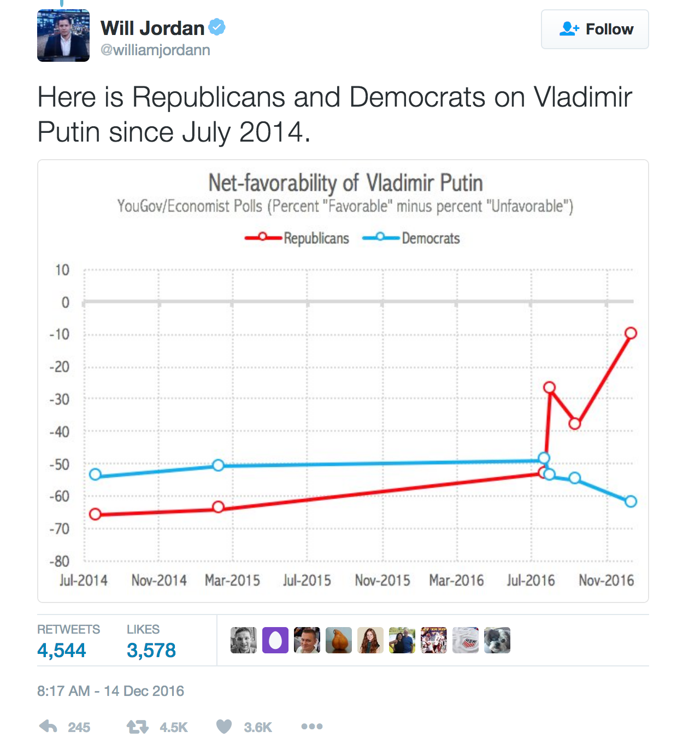This screenshot has width=683, height=749.
Task: Open the Putin net-favorability chart image
Action: coord(343,381)
